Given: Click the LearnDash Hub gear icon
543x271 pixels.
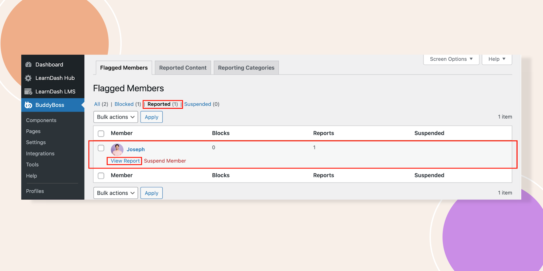Looking at the screenshot, I should click(x=29, y=78).
